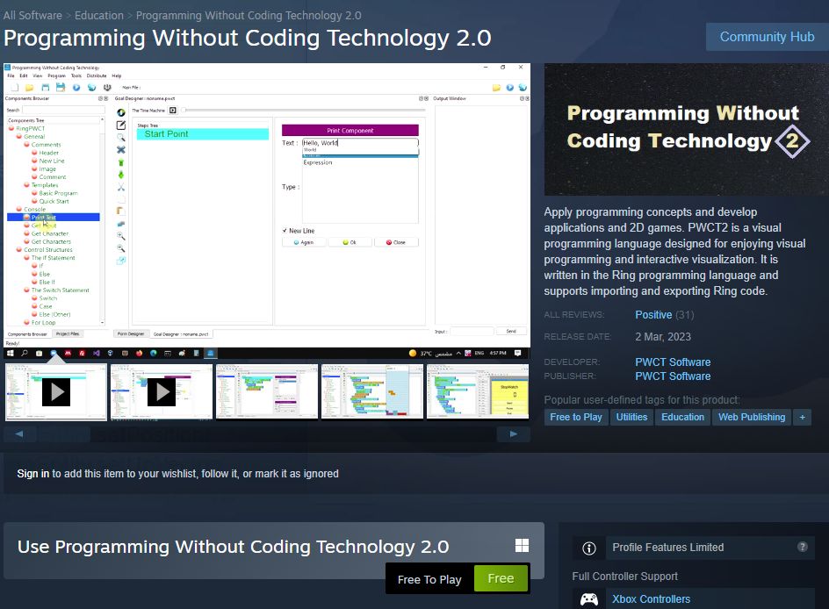Select the third screenshot thumbnail
This screenshot has height=609, width=829.
point(267,392)
